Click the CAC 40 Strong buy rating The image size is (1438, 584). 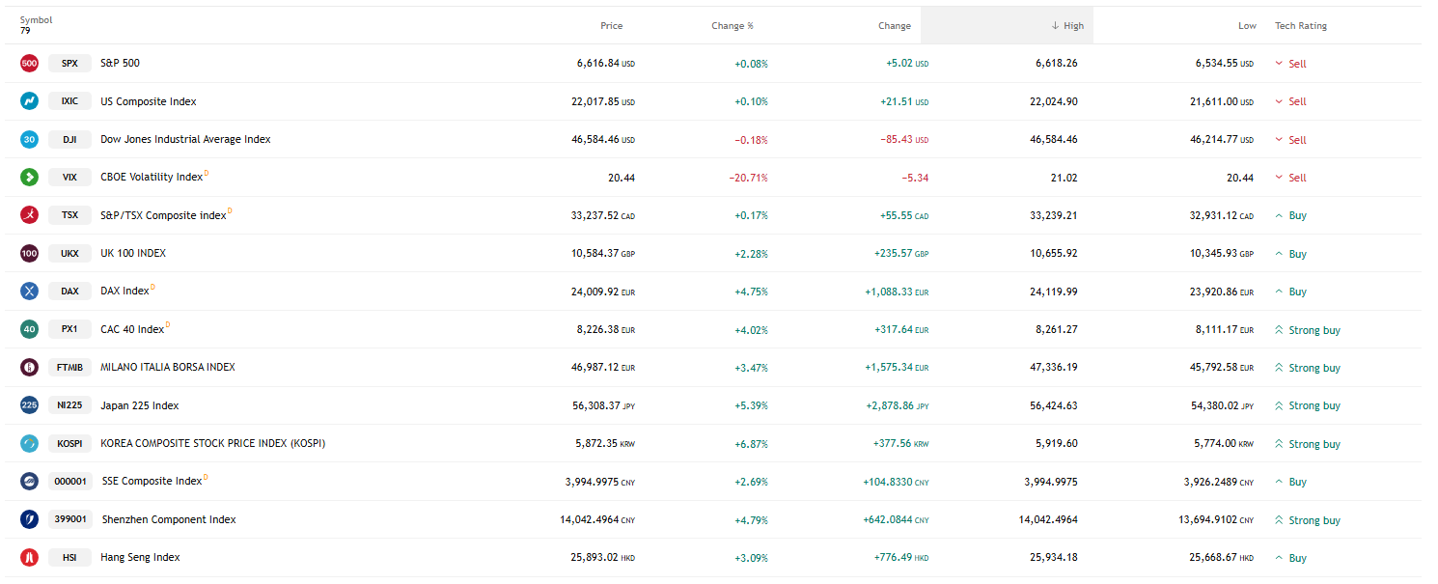1308,330
